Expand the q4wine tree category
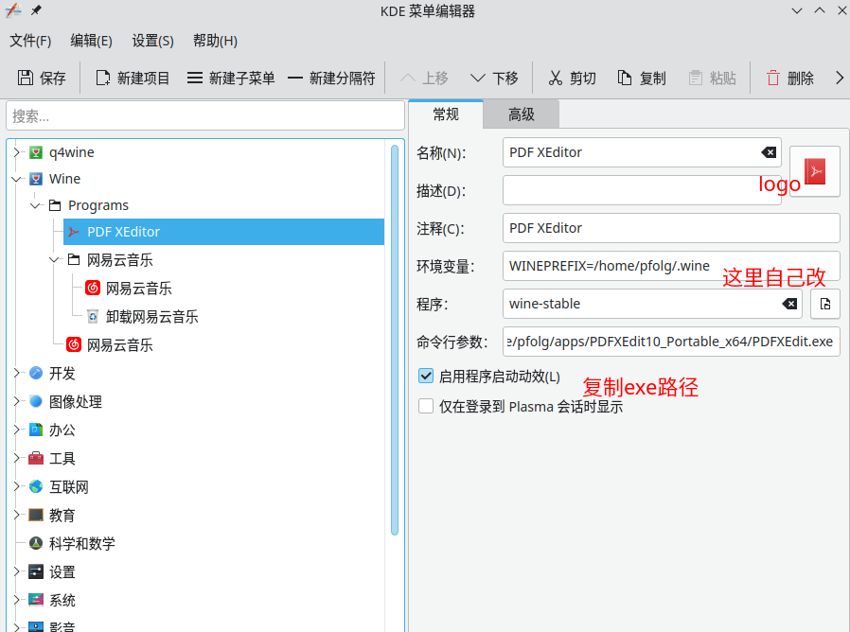 16,152
